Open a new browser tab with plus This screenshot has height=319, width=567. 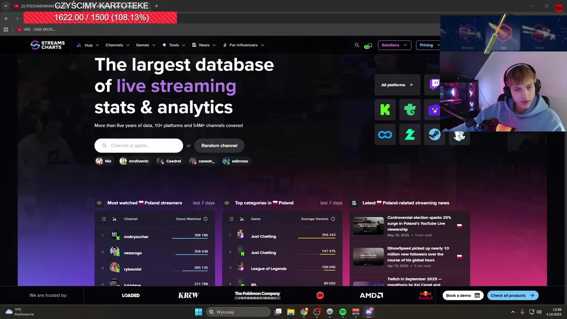tap(156, 6)
